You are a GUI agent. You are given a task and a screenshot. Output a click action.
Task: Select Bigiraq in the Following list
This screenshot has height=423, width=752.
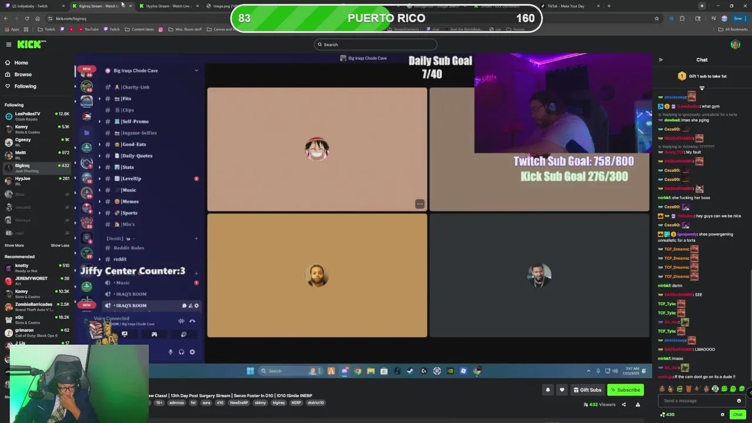[37, 167]
